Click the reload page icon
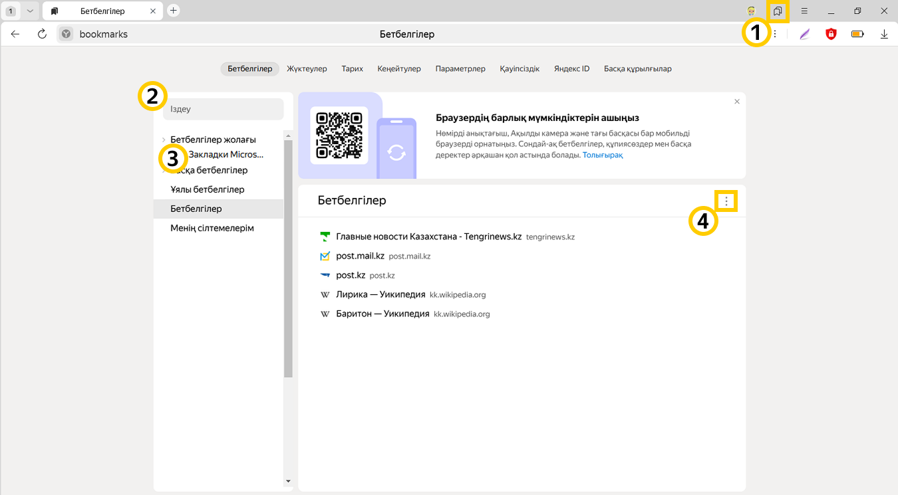This screenshot has height=495, width=898. 42,34
